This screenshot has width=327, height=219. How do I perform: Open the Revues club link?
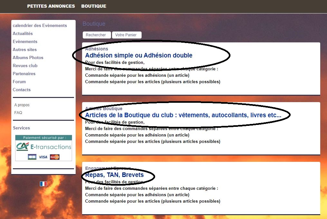tap(25, 66)
